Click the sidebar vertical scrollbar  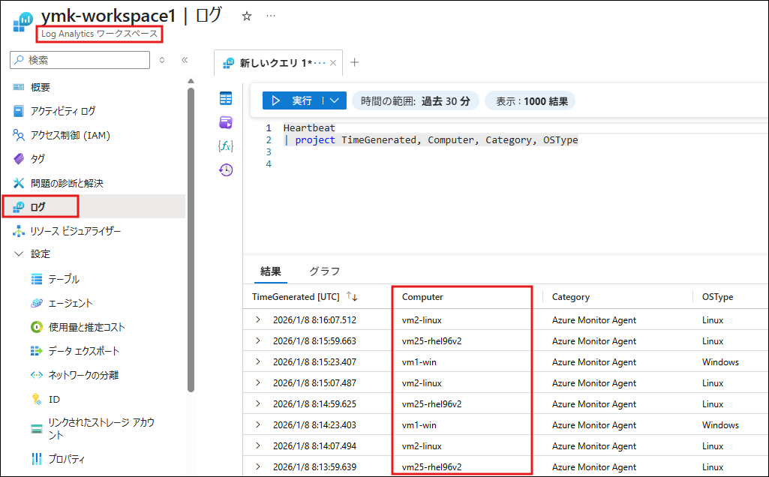(x=191, y=240)
